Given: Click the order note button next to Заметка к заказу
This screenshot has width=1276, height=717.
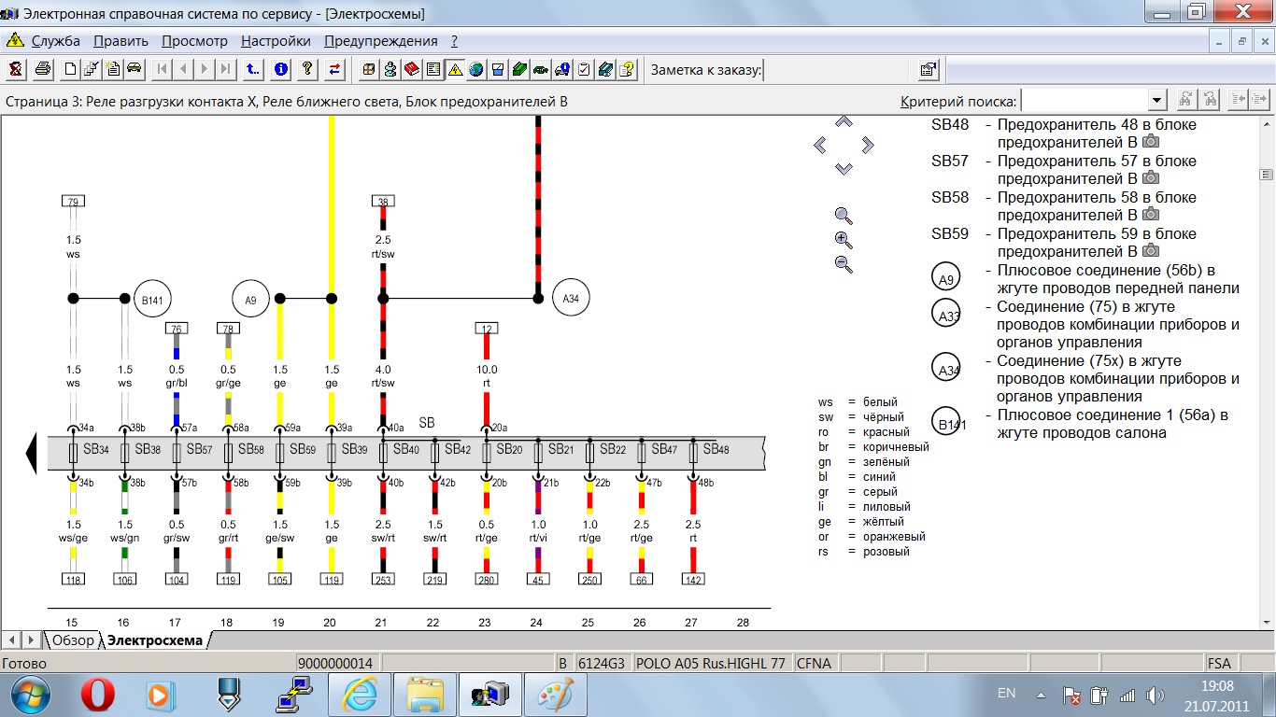Looking at the screenshot, I should [x=928, y=69].
